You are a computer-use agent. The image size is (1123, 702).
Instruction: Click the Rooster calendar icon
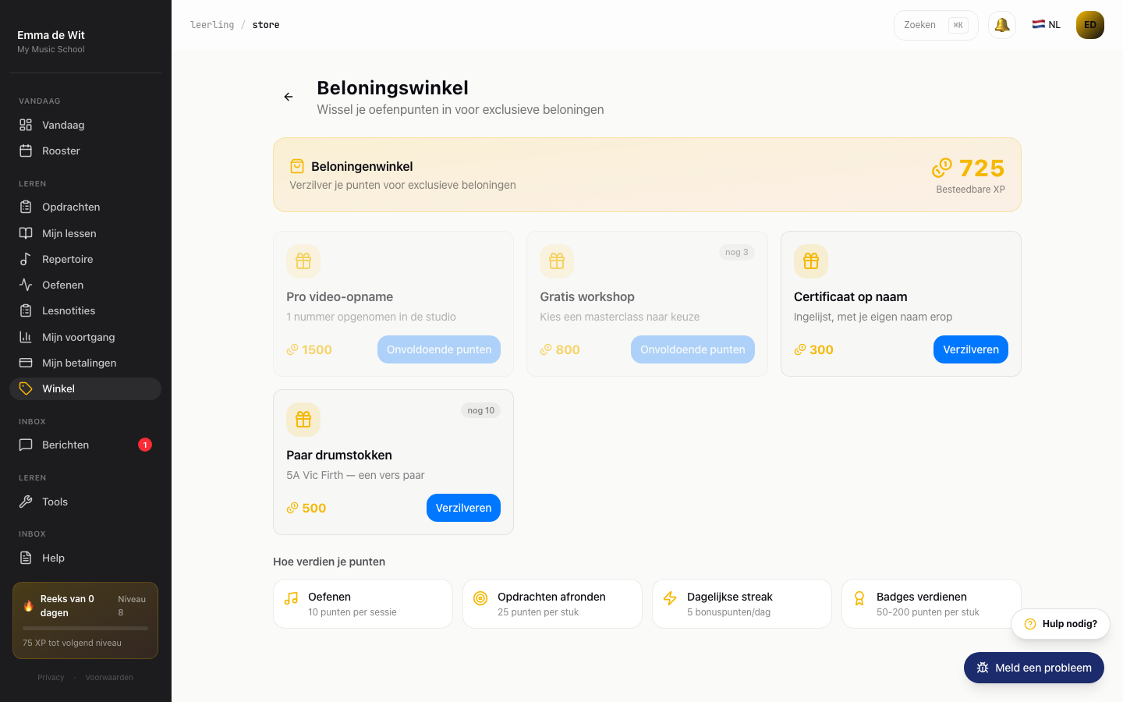(x=26, y=151)
